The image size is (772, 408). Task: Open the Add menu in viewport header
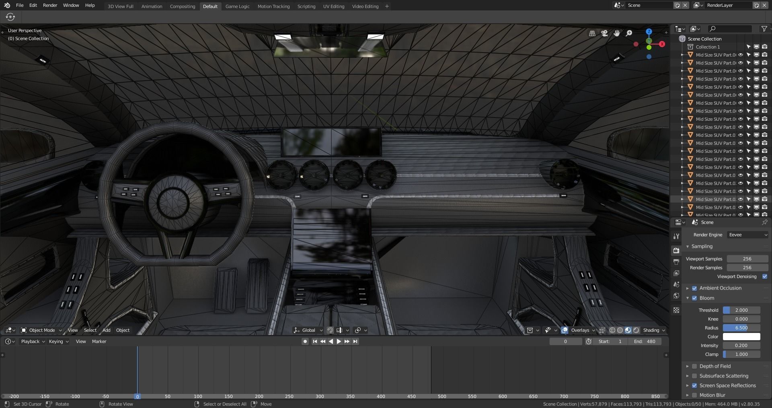[x=106, y=330]
